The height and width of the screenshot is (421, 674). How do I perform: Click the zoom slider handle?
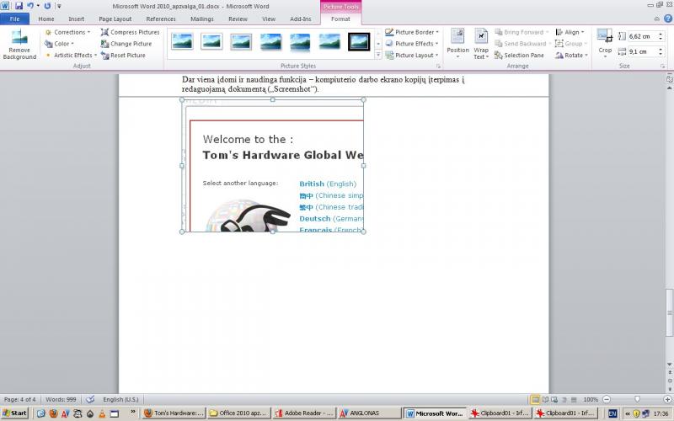[x=637, y=399]
